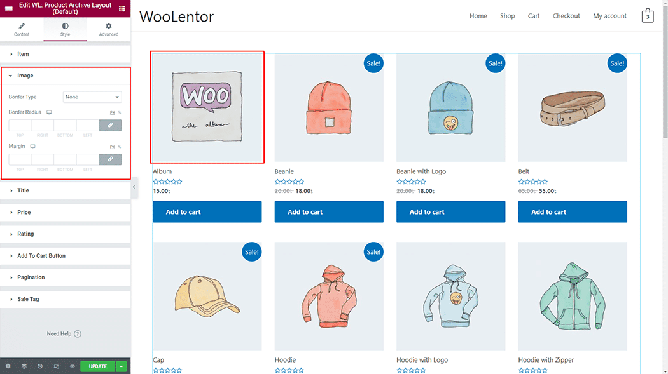Toggle preview changes eye icon
Viewport: 668px width, 374px height.
click(73, 366)
